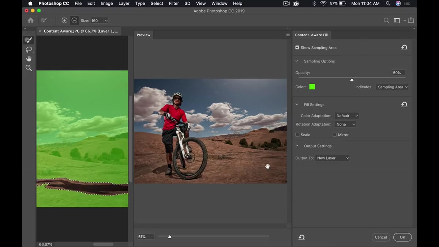Viewport: 439px width, 247px height.
Task: Enable the Scale checkbox
Action: coord(297,135)
